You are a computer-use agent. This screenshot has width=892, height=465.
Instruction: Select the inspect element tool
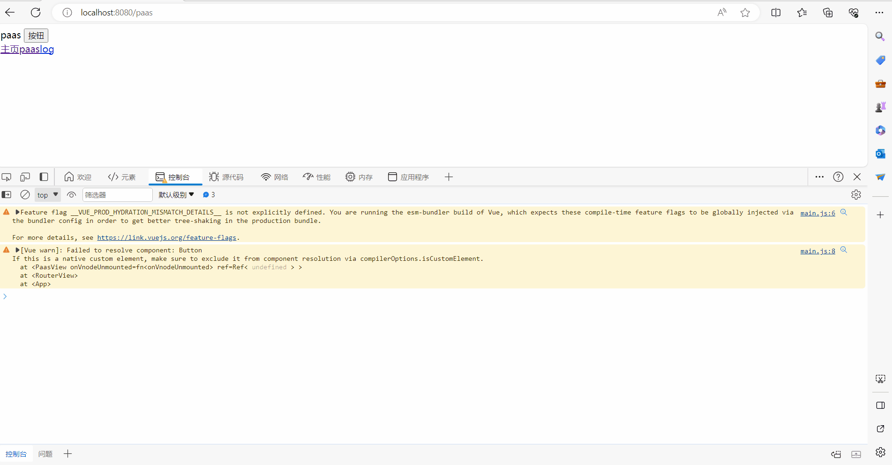click(7, 177)
